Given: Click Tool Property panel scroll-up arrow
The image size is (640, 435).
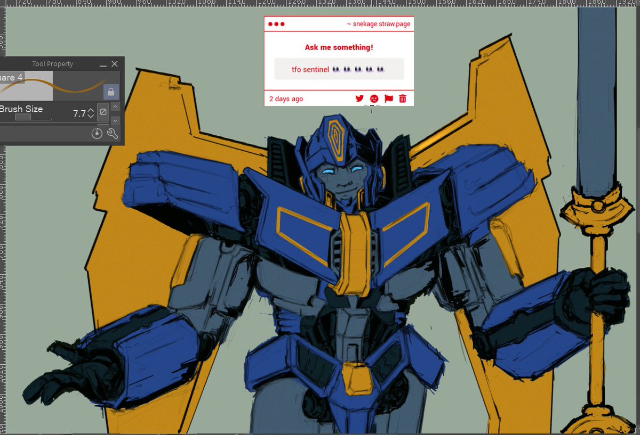Looking at the screenshot, I should tap(116, 107).
